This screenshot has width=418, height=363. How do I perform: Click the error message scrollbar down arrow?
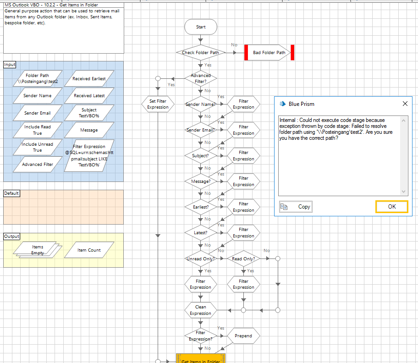[404, 192]
